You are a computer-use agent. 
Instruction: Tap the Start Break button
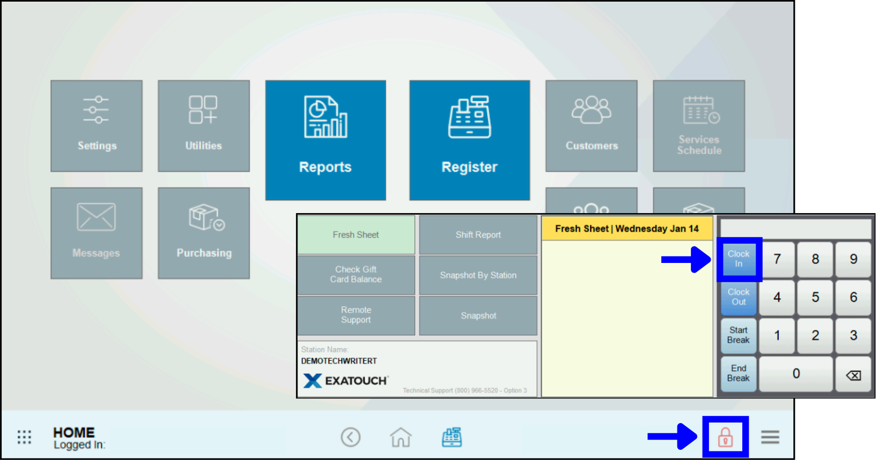pos(738,335)
